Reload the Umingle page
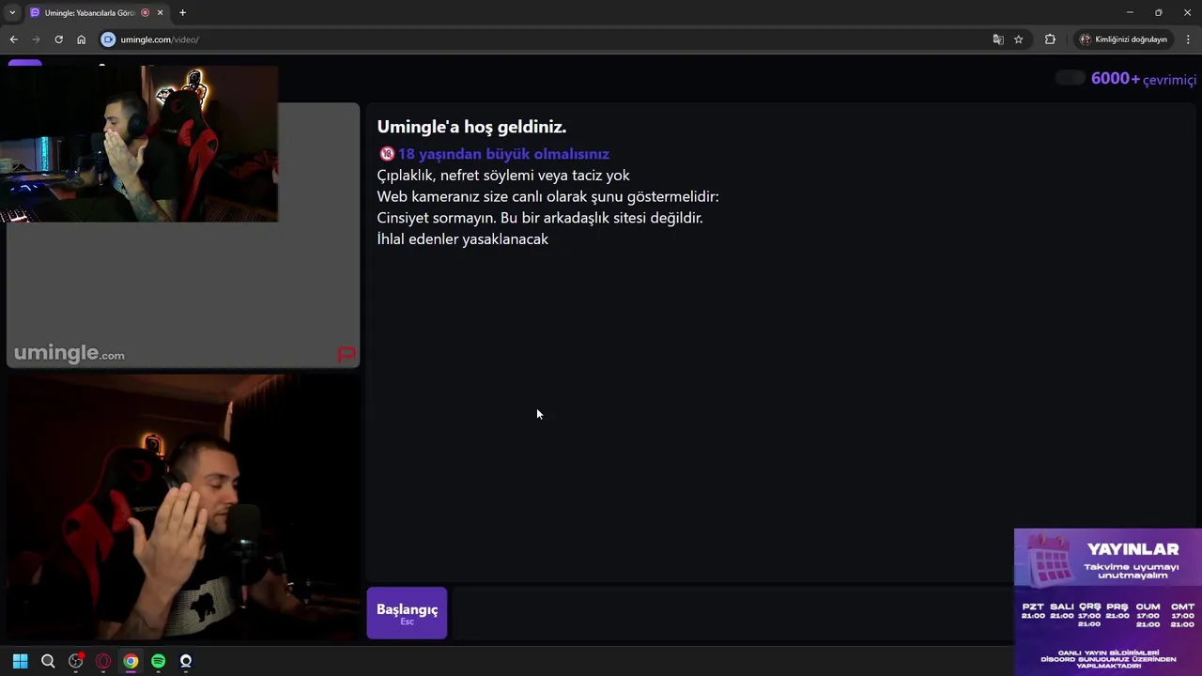1202x676 pixels. [x=58, y=39]
